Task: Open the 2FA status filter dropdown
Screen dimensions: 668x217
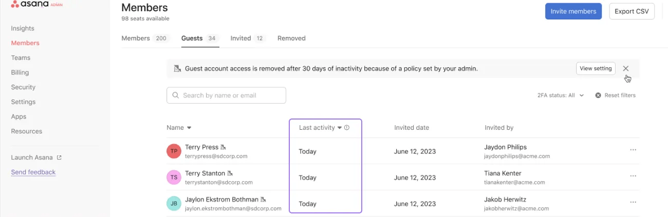Action: (x=561, y=95)
